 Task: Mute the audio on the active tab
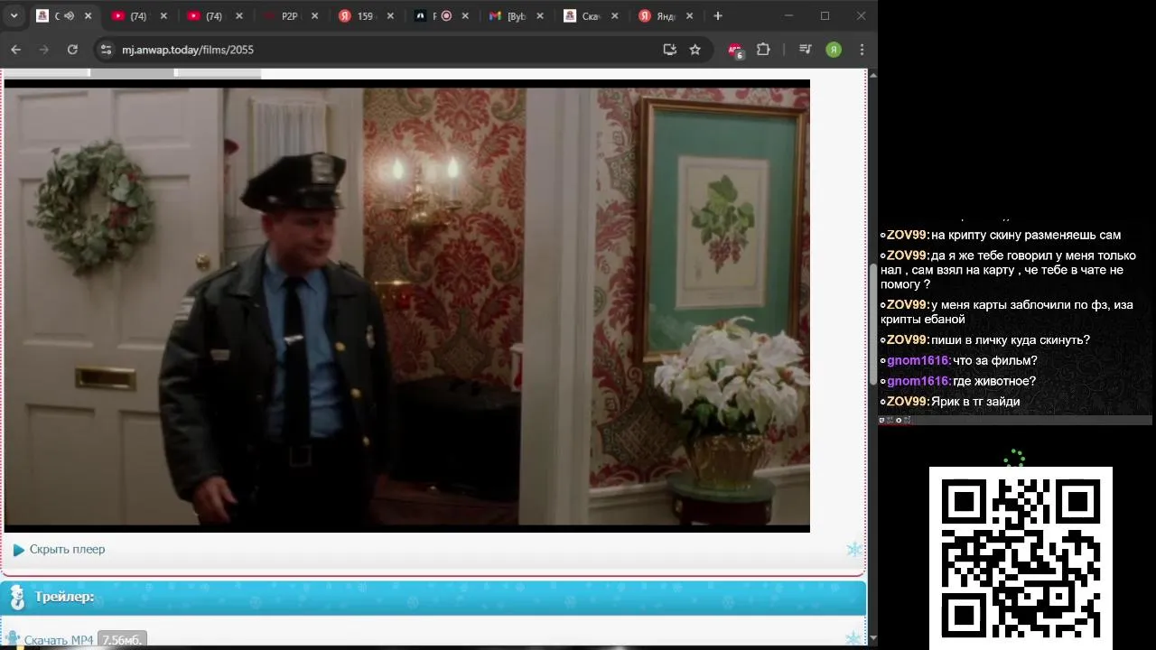coord(69,16)
